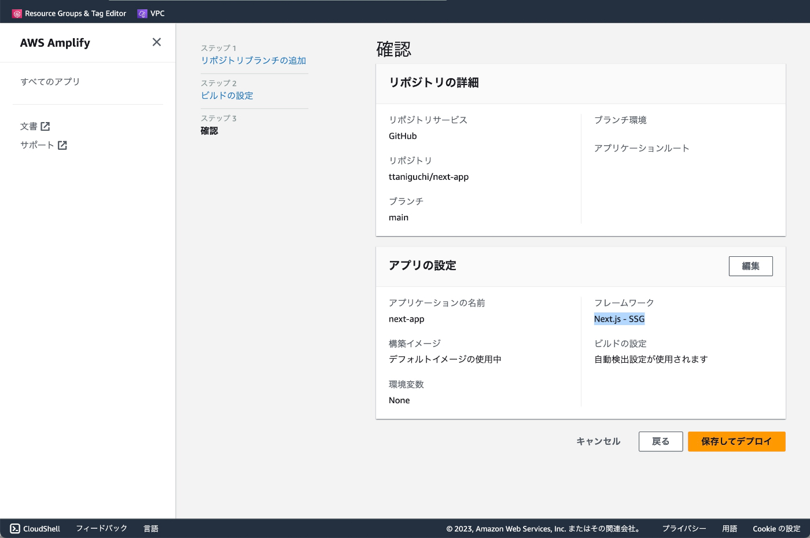Click the CloudShell label in footer

[x=42, y=529]
